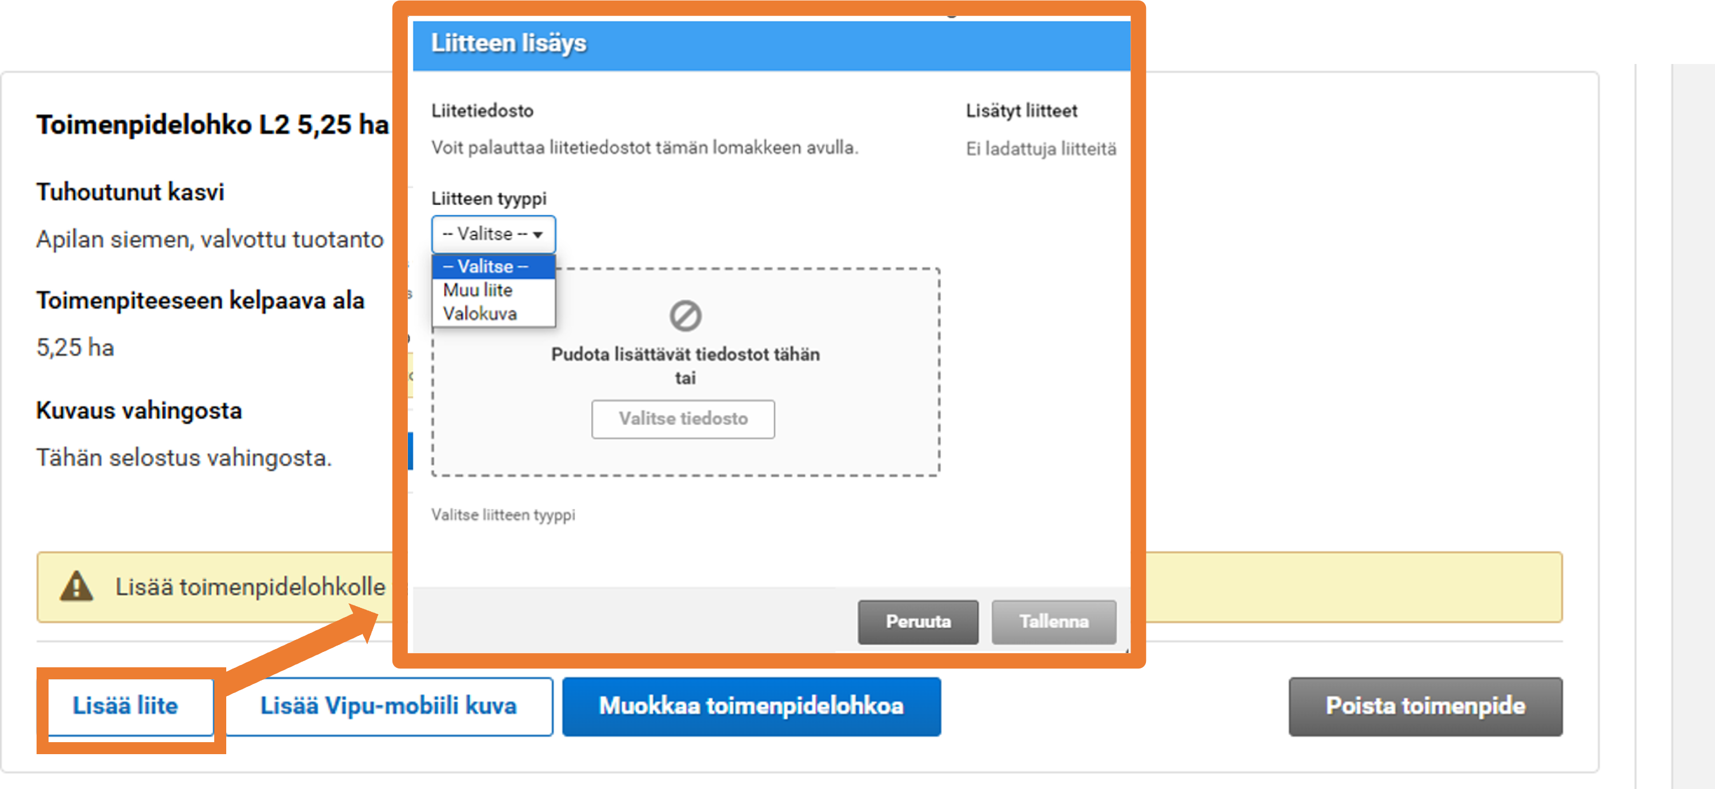Select the highlighted '-- Valitse --' list option
Viewport: 1715px width, 789px height.
click(492, 266)
